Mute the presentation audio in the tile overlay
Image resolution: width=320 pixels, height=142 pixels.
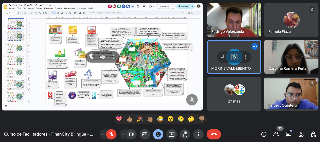pos(103,57)
